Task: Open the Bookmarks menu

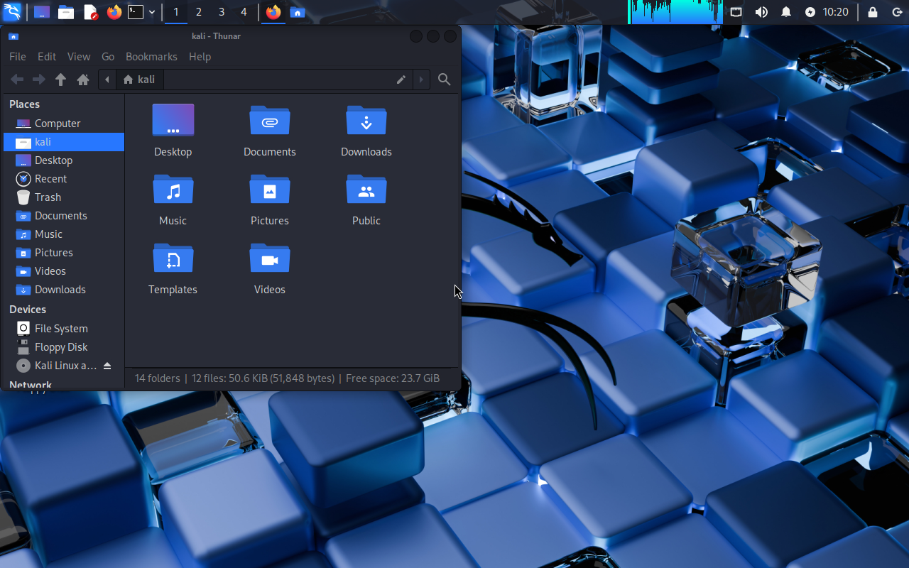Action: coord(151,57)
